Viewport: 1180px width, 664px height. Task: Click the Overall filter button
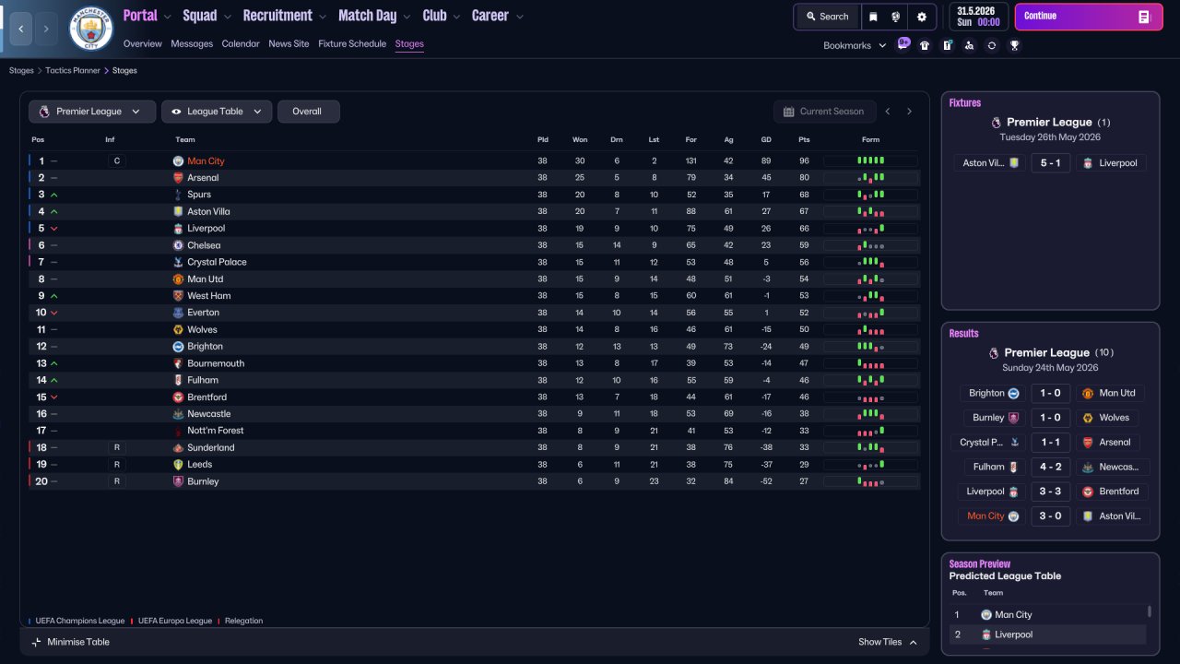click(x=308, y=112)
